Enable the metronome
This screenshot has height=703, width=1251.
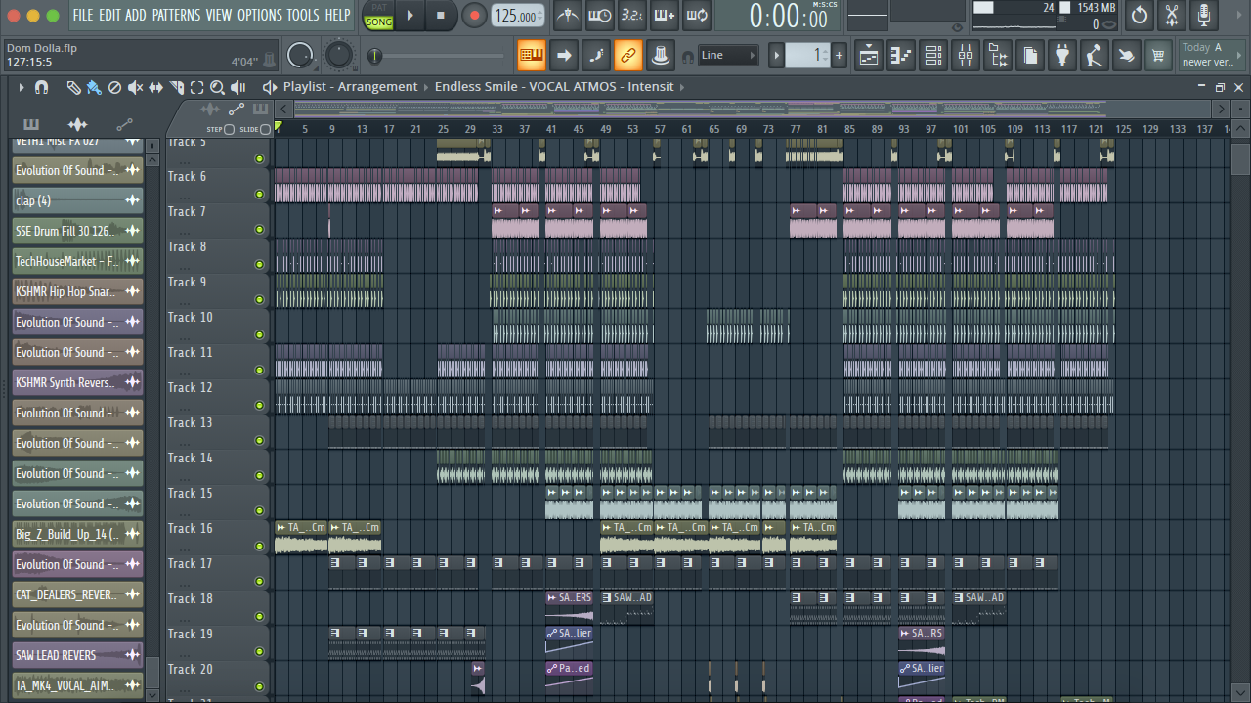pos(567,16)
